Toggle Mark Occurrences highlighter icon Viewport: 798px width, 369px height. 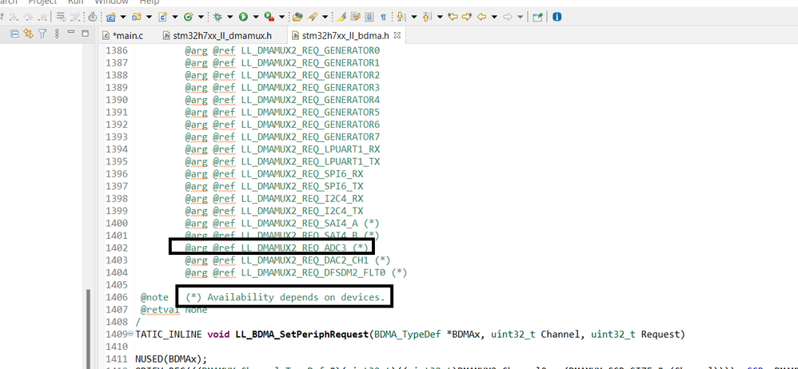pos(341,17)
